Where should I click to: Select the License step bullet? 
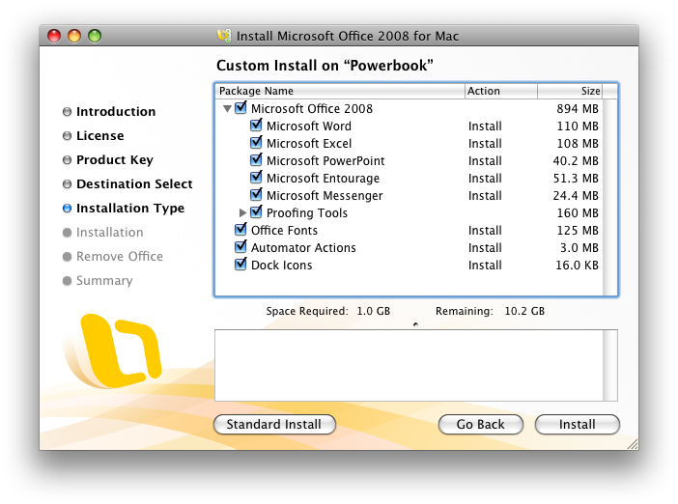tap(67, 136)
